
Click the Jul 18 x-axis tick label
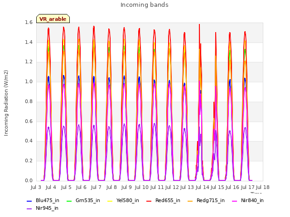pos(263,187)
